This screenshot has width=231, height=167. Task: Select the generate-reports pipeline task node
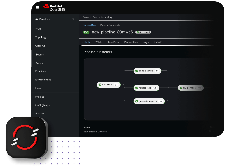149,101
